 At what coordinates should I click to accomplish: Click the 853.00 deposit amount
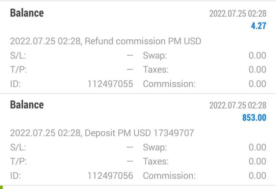[x=254, y=117]
